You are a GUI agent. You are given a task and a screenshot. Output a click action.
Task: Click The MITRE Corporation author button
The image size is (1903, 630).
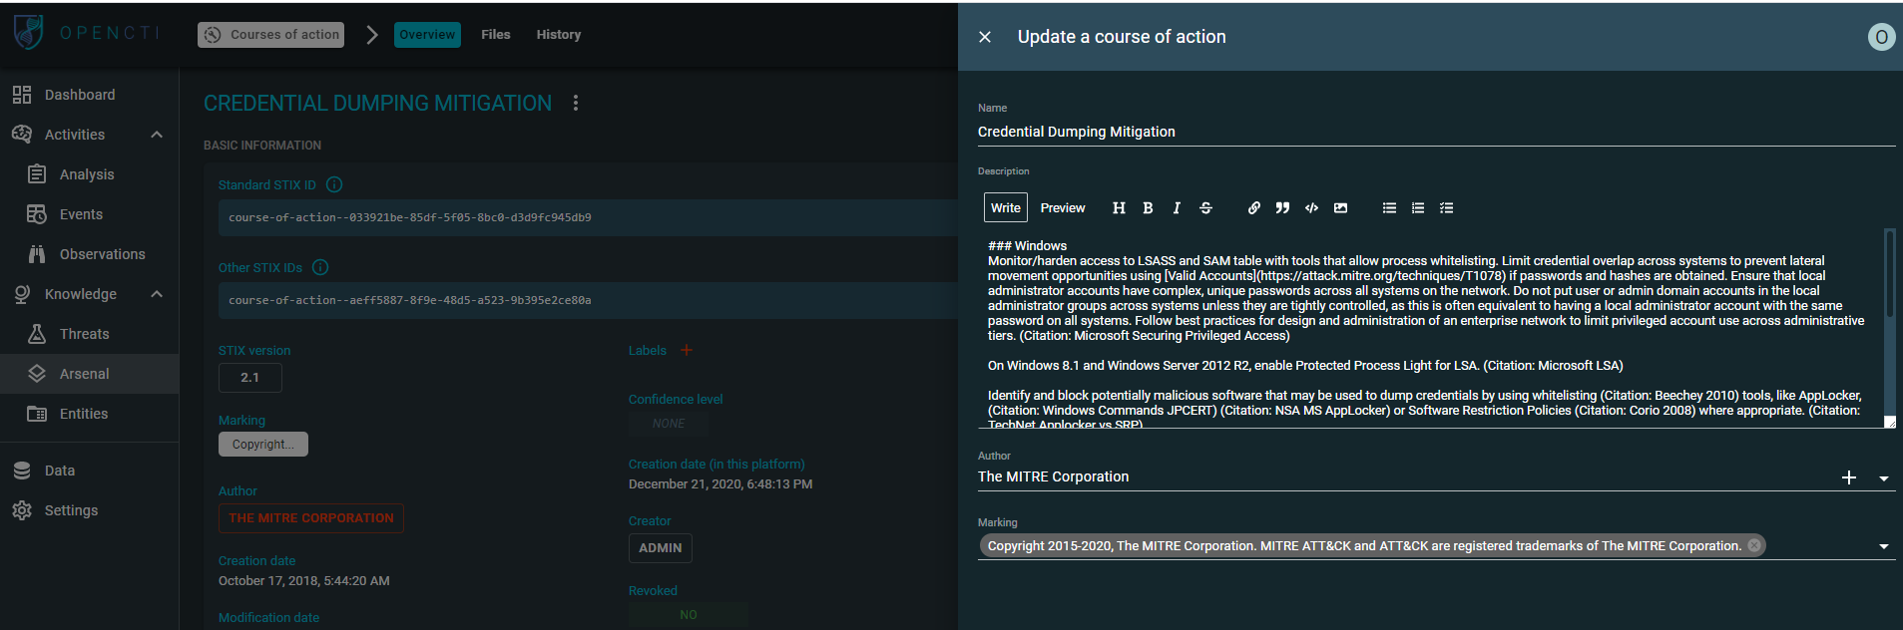point(311,518)
